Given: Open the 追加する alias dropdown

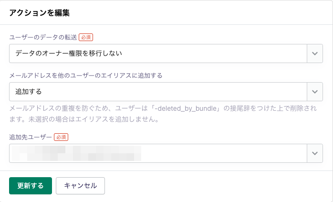Looking at the screenshot, I should (166, 92).
